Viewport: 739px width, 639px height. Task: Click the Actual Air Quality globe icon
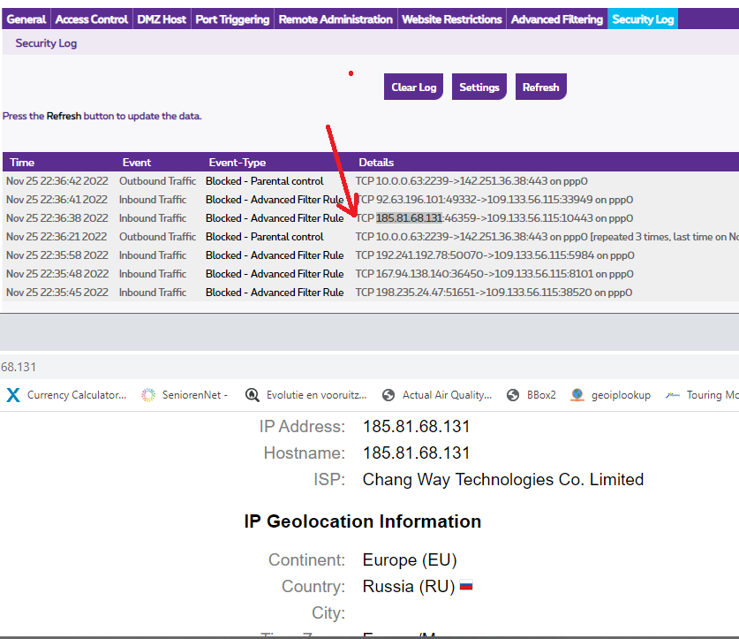point(388,395)
